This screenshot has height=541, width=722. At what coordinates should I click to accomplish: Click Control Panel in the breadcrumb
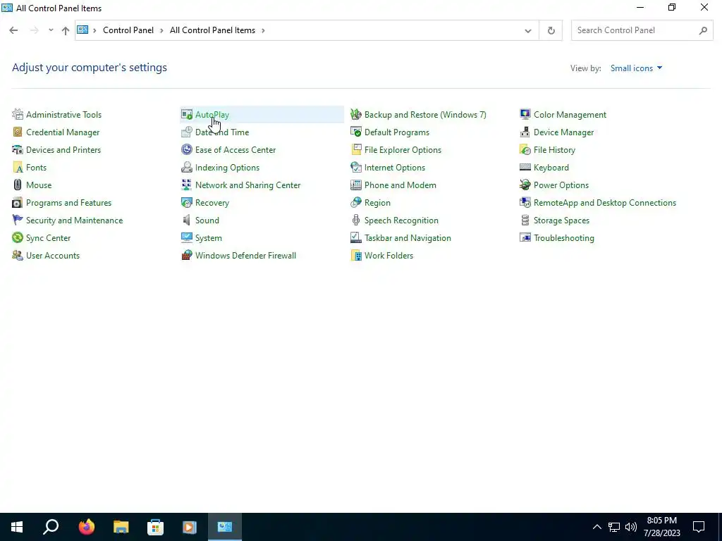click(128, 30)
